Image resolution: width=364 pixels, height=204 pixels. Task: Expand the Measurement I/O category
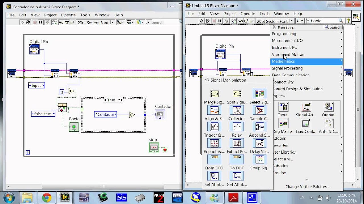[307, 41]
